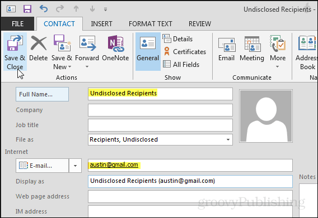Open Certificates view
Image resolution: width=318 pixels, height=218 pixels.
[x=184, y=52]
